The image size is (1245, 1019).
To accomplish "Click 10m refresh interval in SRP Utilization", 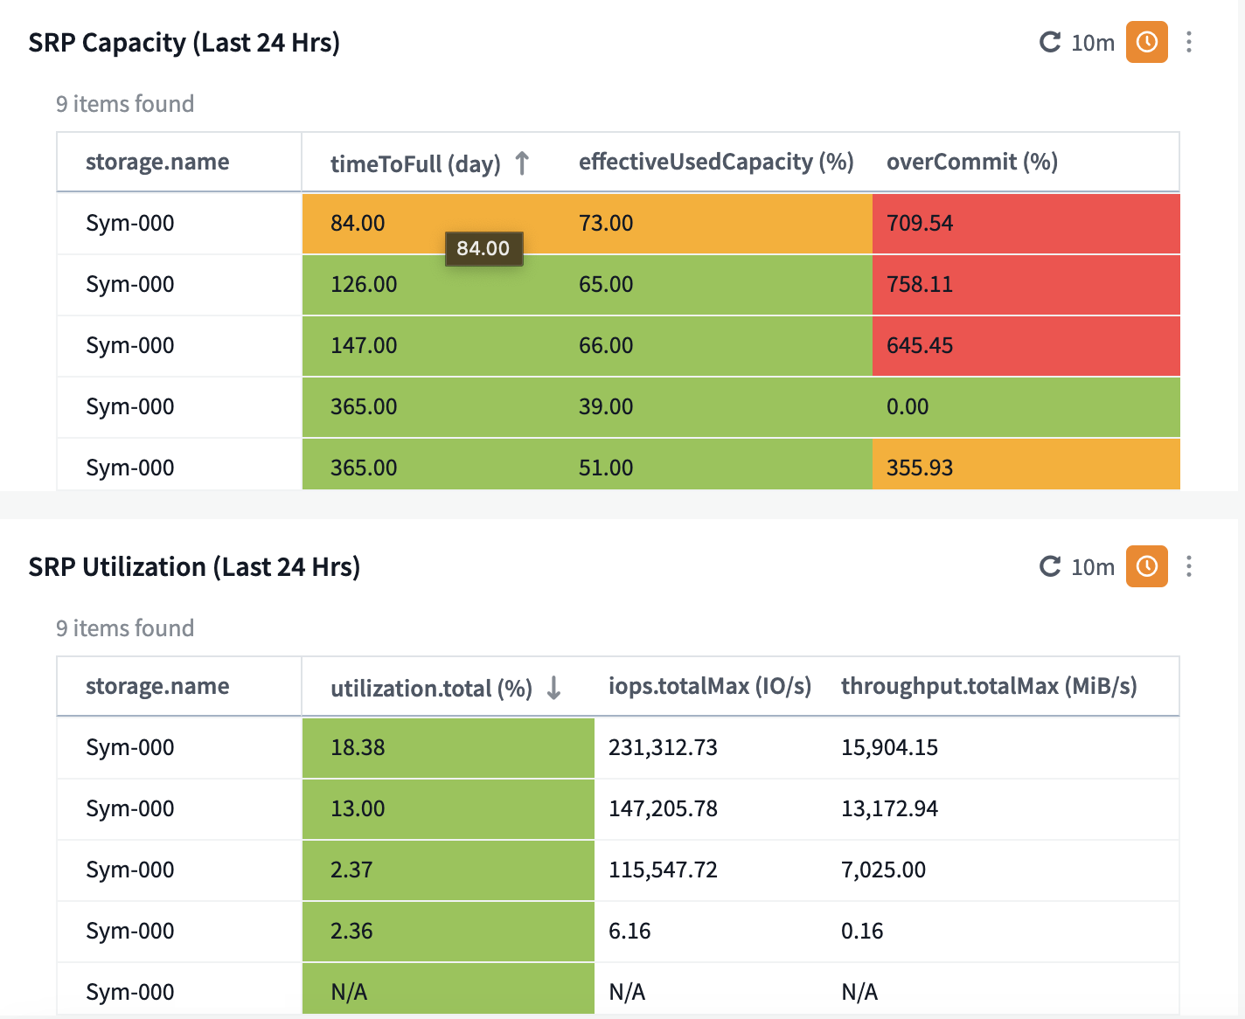I will (x=1093, y=567).
